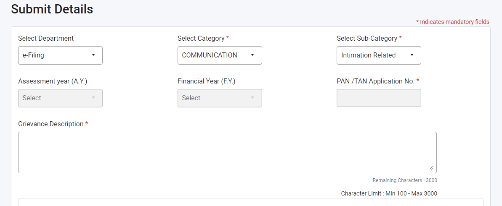Expand the Select Category dropdown showing COMMUNICATION
Image resolution: width=502 pixels, height=206 pixels.
(220, 55)
